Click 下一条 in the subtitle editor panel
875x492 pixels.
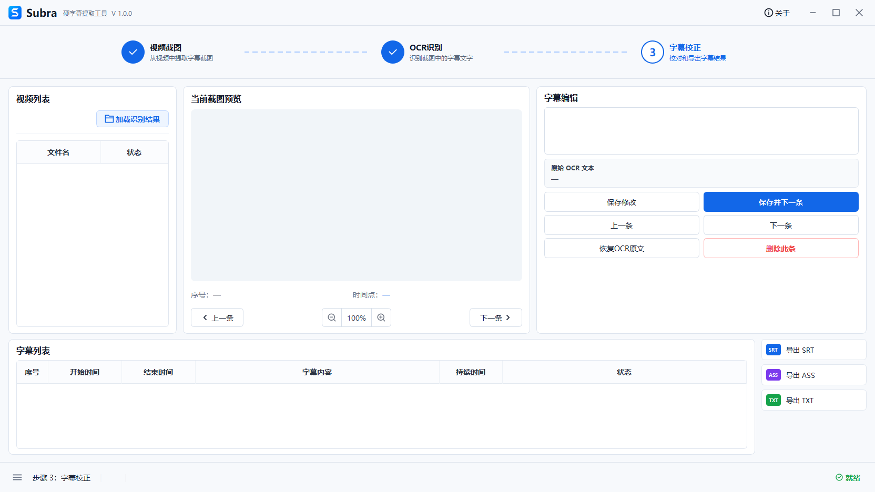[781, 225]
